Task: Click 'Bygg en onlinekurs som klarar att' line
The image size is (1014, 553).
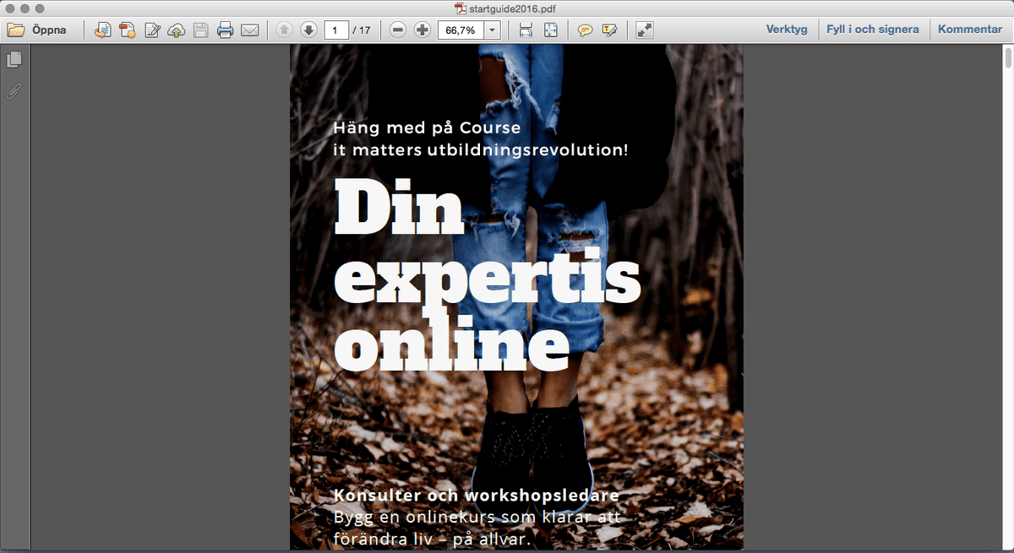Action: point(477,517)
